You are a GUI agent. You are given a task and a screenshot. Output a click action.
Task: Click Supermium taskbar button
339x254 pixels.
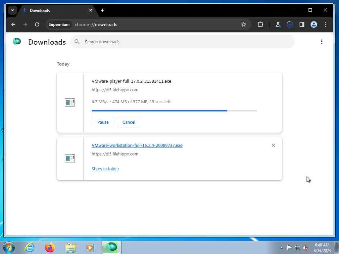[x=112, y=247]
